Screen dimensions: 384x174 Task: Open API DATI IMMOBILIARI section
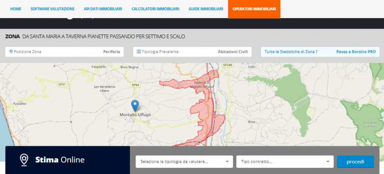click(103, 9)
